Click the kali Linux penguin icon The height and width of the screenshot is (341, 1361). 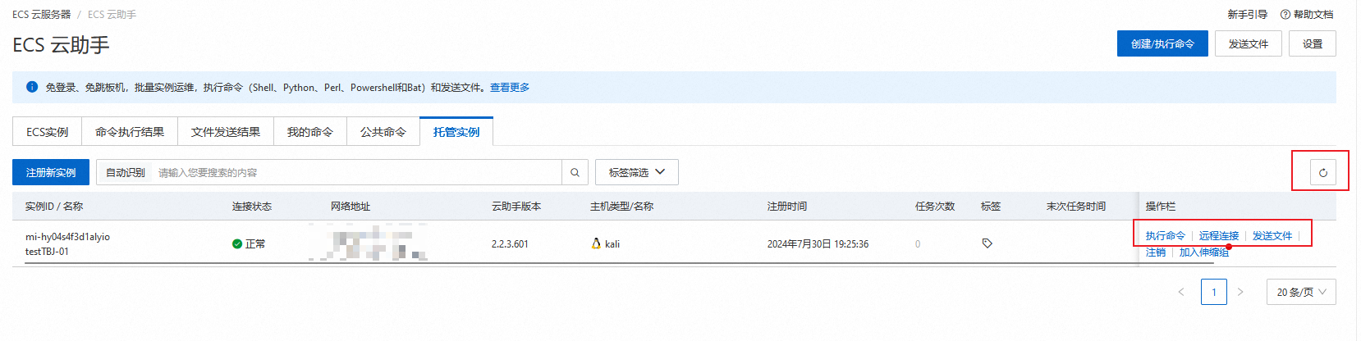tap(596, 243)
